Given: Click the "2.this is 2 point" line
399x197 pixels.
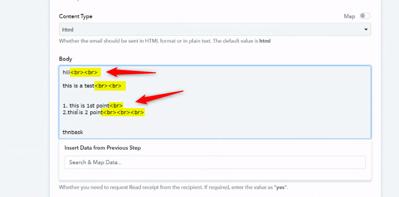Looking at the screenshot, I should (x=82, y=112).
